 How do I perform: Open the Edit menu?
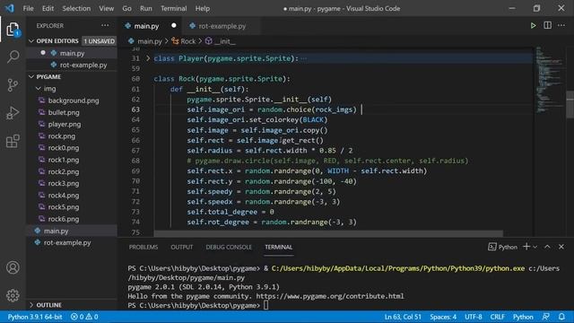click(x=48, y=8)
